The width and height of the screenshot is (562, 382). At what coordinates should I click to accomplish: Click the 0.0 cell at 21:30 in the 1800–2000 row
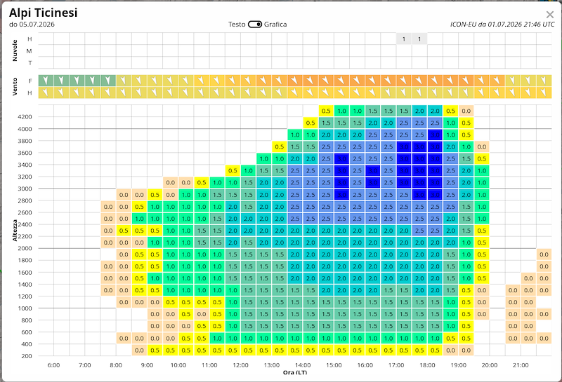tap(544, 254)
